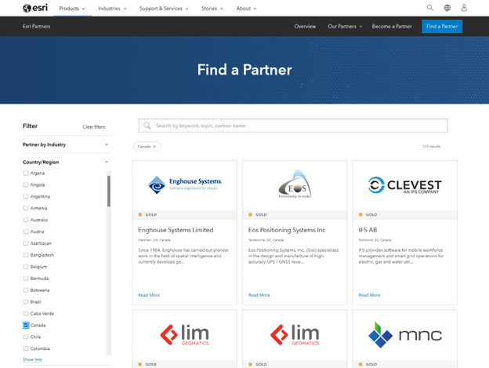Open the user account icon
This screenshot has height=368, width=489.
pos(464,8)
